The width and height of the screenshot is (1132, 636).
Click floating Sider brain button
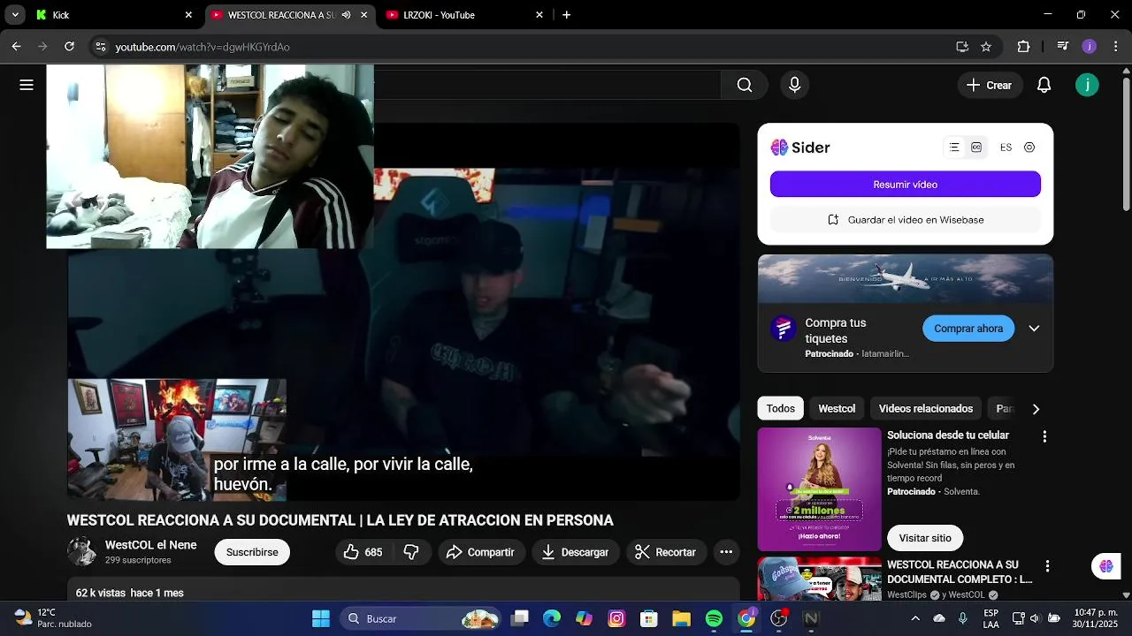(1105, 566)
